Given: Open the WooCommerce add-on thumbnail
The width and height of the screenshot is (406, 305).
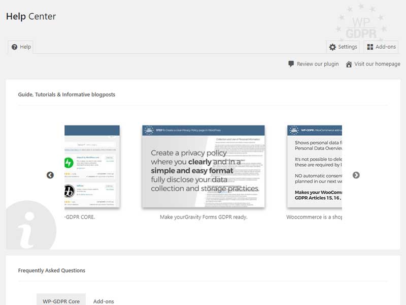Looking at the screenshot, I should coord(315,167).
